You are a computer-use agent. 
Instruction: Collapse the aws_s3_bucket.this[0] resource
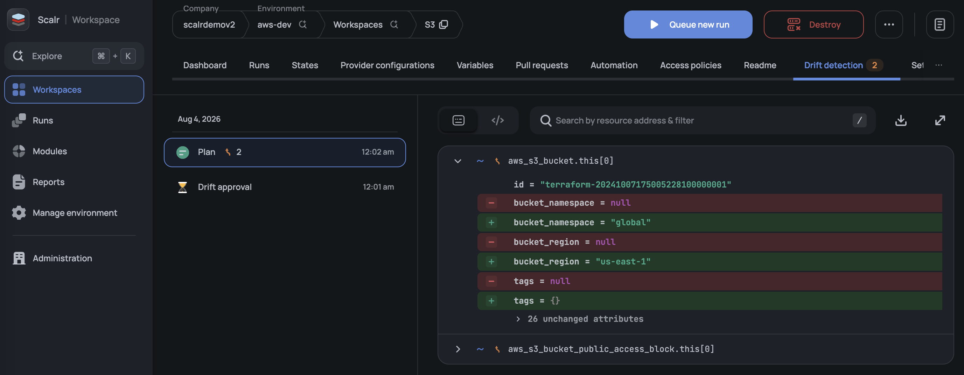tap(458, 161)
